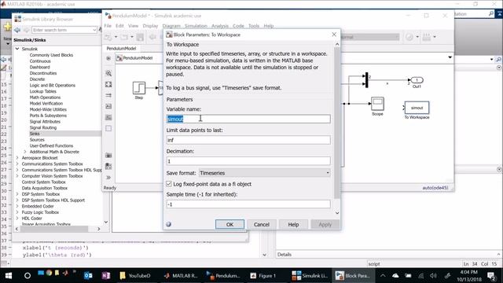Click the expand palette chevrons icon
This screenshot has width=503, height=283.
(x=108, y=178)
